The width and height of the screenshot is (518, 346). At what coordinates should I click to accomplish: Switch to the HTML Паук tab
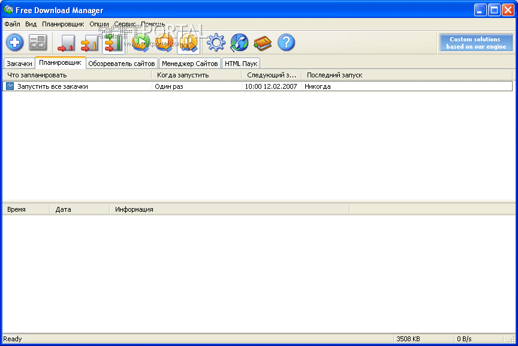[241, 64]
